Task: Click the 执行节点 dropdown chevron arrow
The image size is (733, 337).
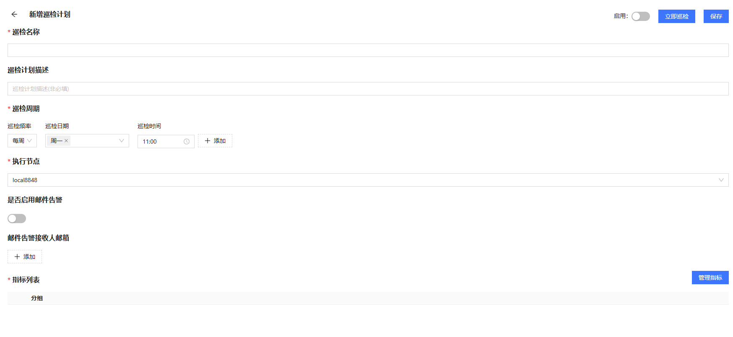Action: (x=721, y=180)
